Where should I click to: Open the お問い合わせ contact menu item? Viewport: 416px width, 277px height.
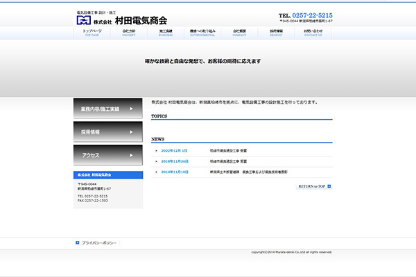[x=313, y=33]
